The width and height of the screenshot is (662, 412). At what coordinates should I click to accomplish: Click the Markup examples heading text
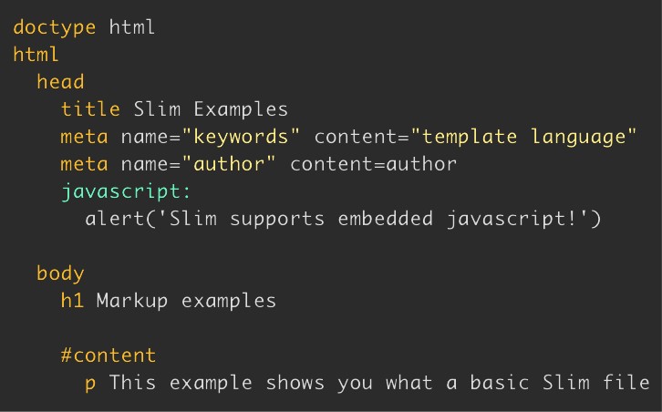(x=186, y=302)
